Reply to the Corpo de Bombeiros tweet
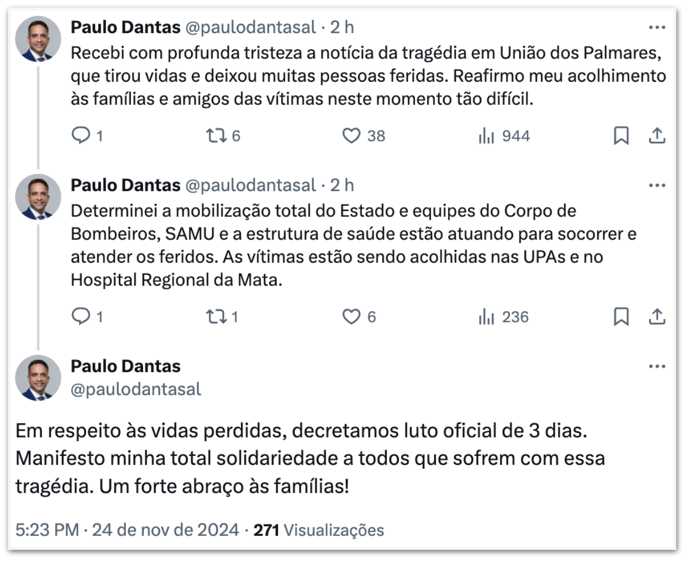Screen dimensions: 684x563 point(81,316)
